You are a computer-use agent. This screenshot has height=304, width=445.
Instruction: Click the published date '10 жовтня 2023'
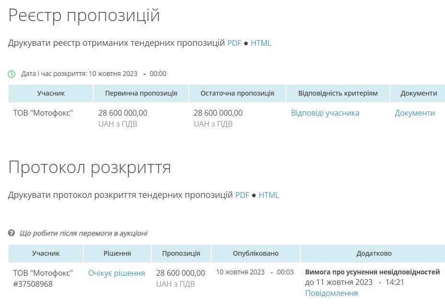click(240, 272)
